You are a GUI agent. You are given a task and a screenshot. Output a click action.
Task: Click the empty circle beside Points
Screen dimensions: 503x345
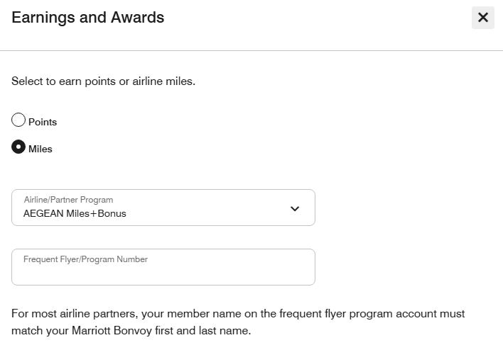[x=18, y=120]
